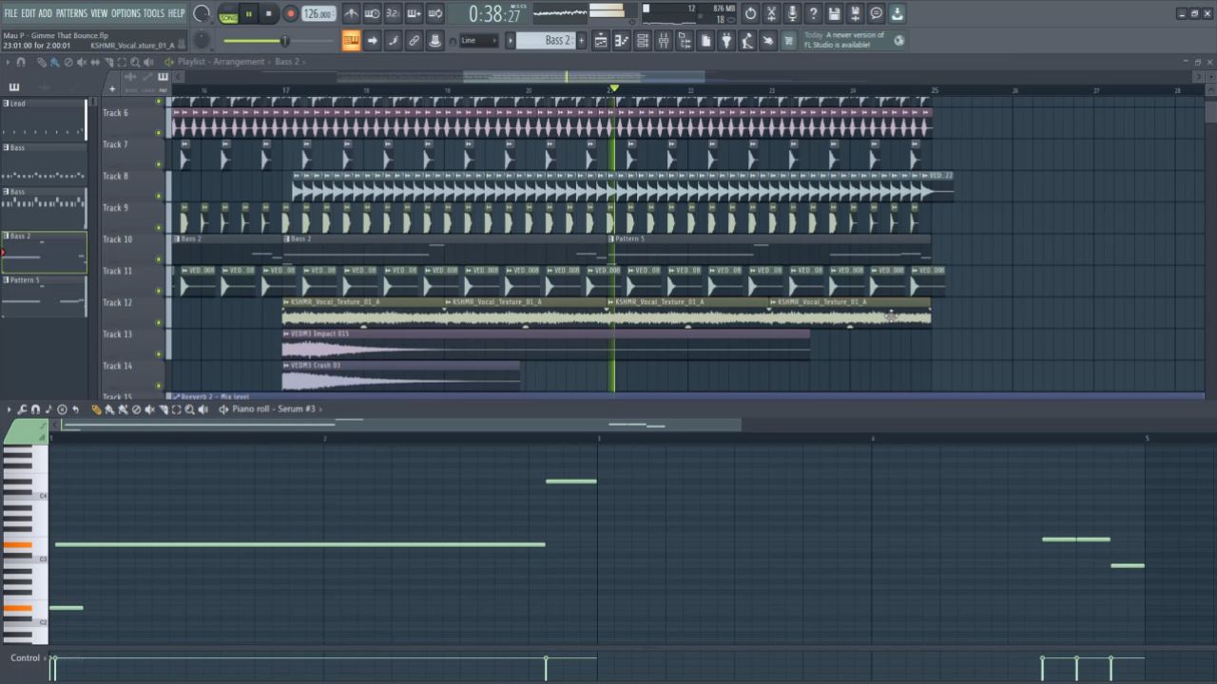The image size is (1217, 684).
Task: Open the EDIT menu
Action: point(29,13)
